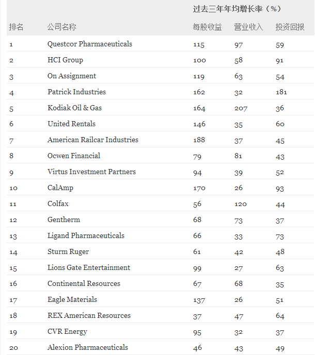
Task: Select the 营业收入 column header
Action: [248, 27]
